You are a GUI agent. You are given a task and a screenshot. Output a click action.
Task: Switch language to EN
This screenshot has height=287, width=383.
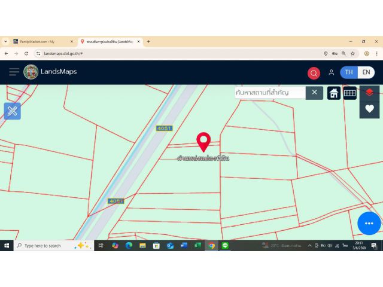click(366, 72)
